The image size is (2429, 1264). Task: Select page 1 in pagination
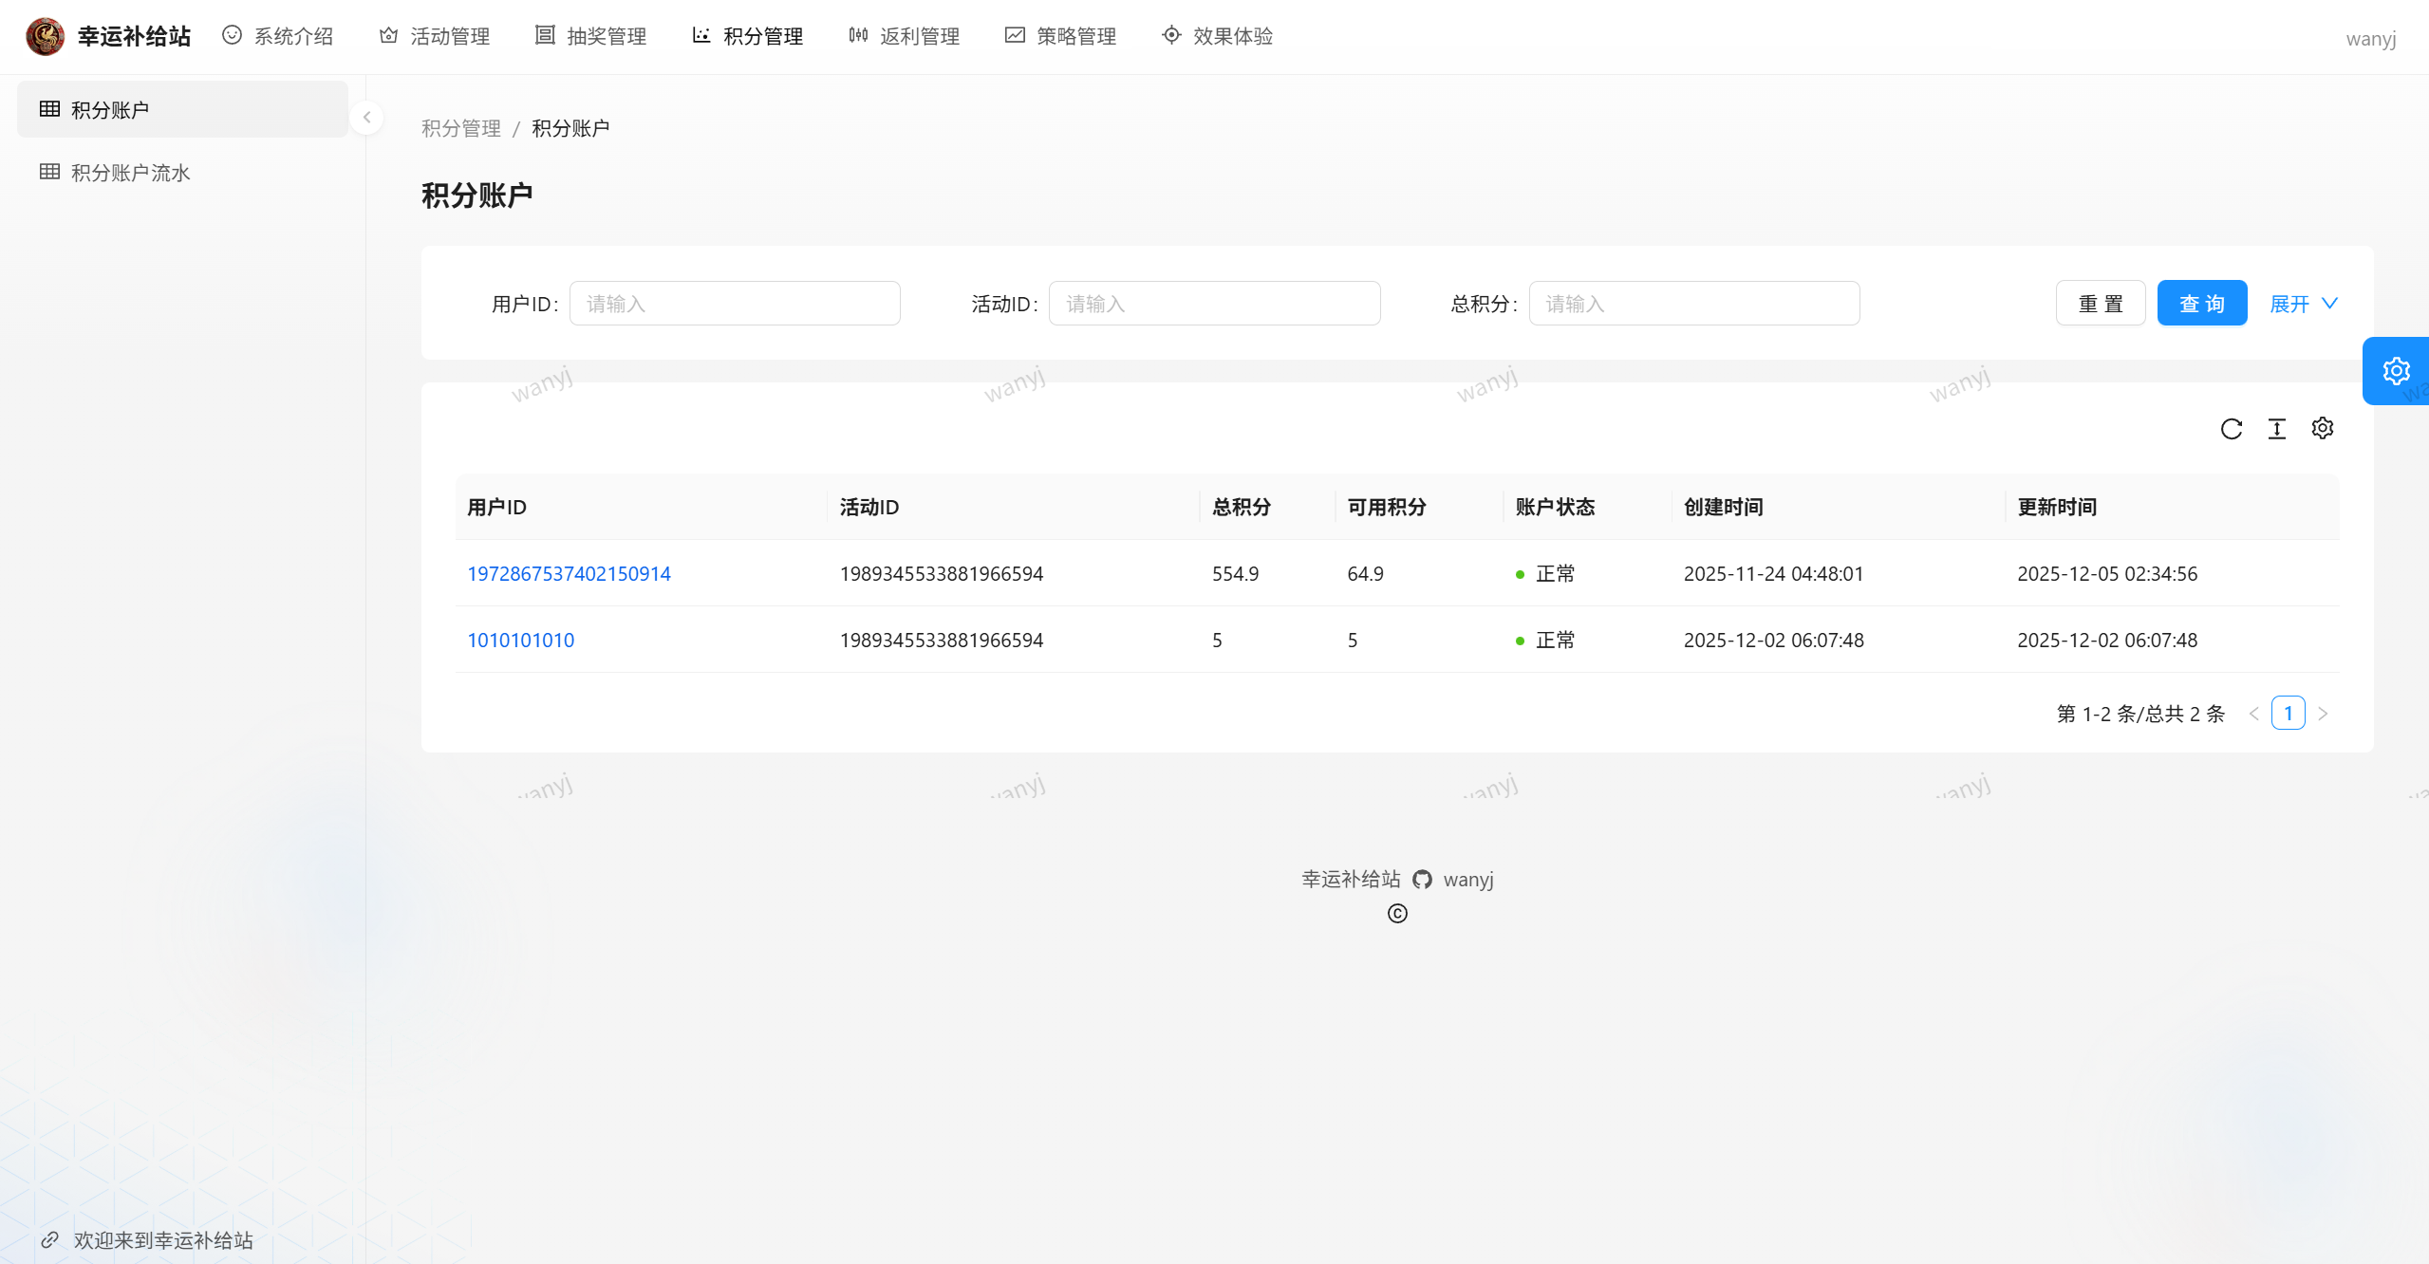coord(2288,714)
